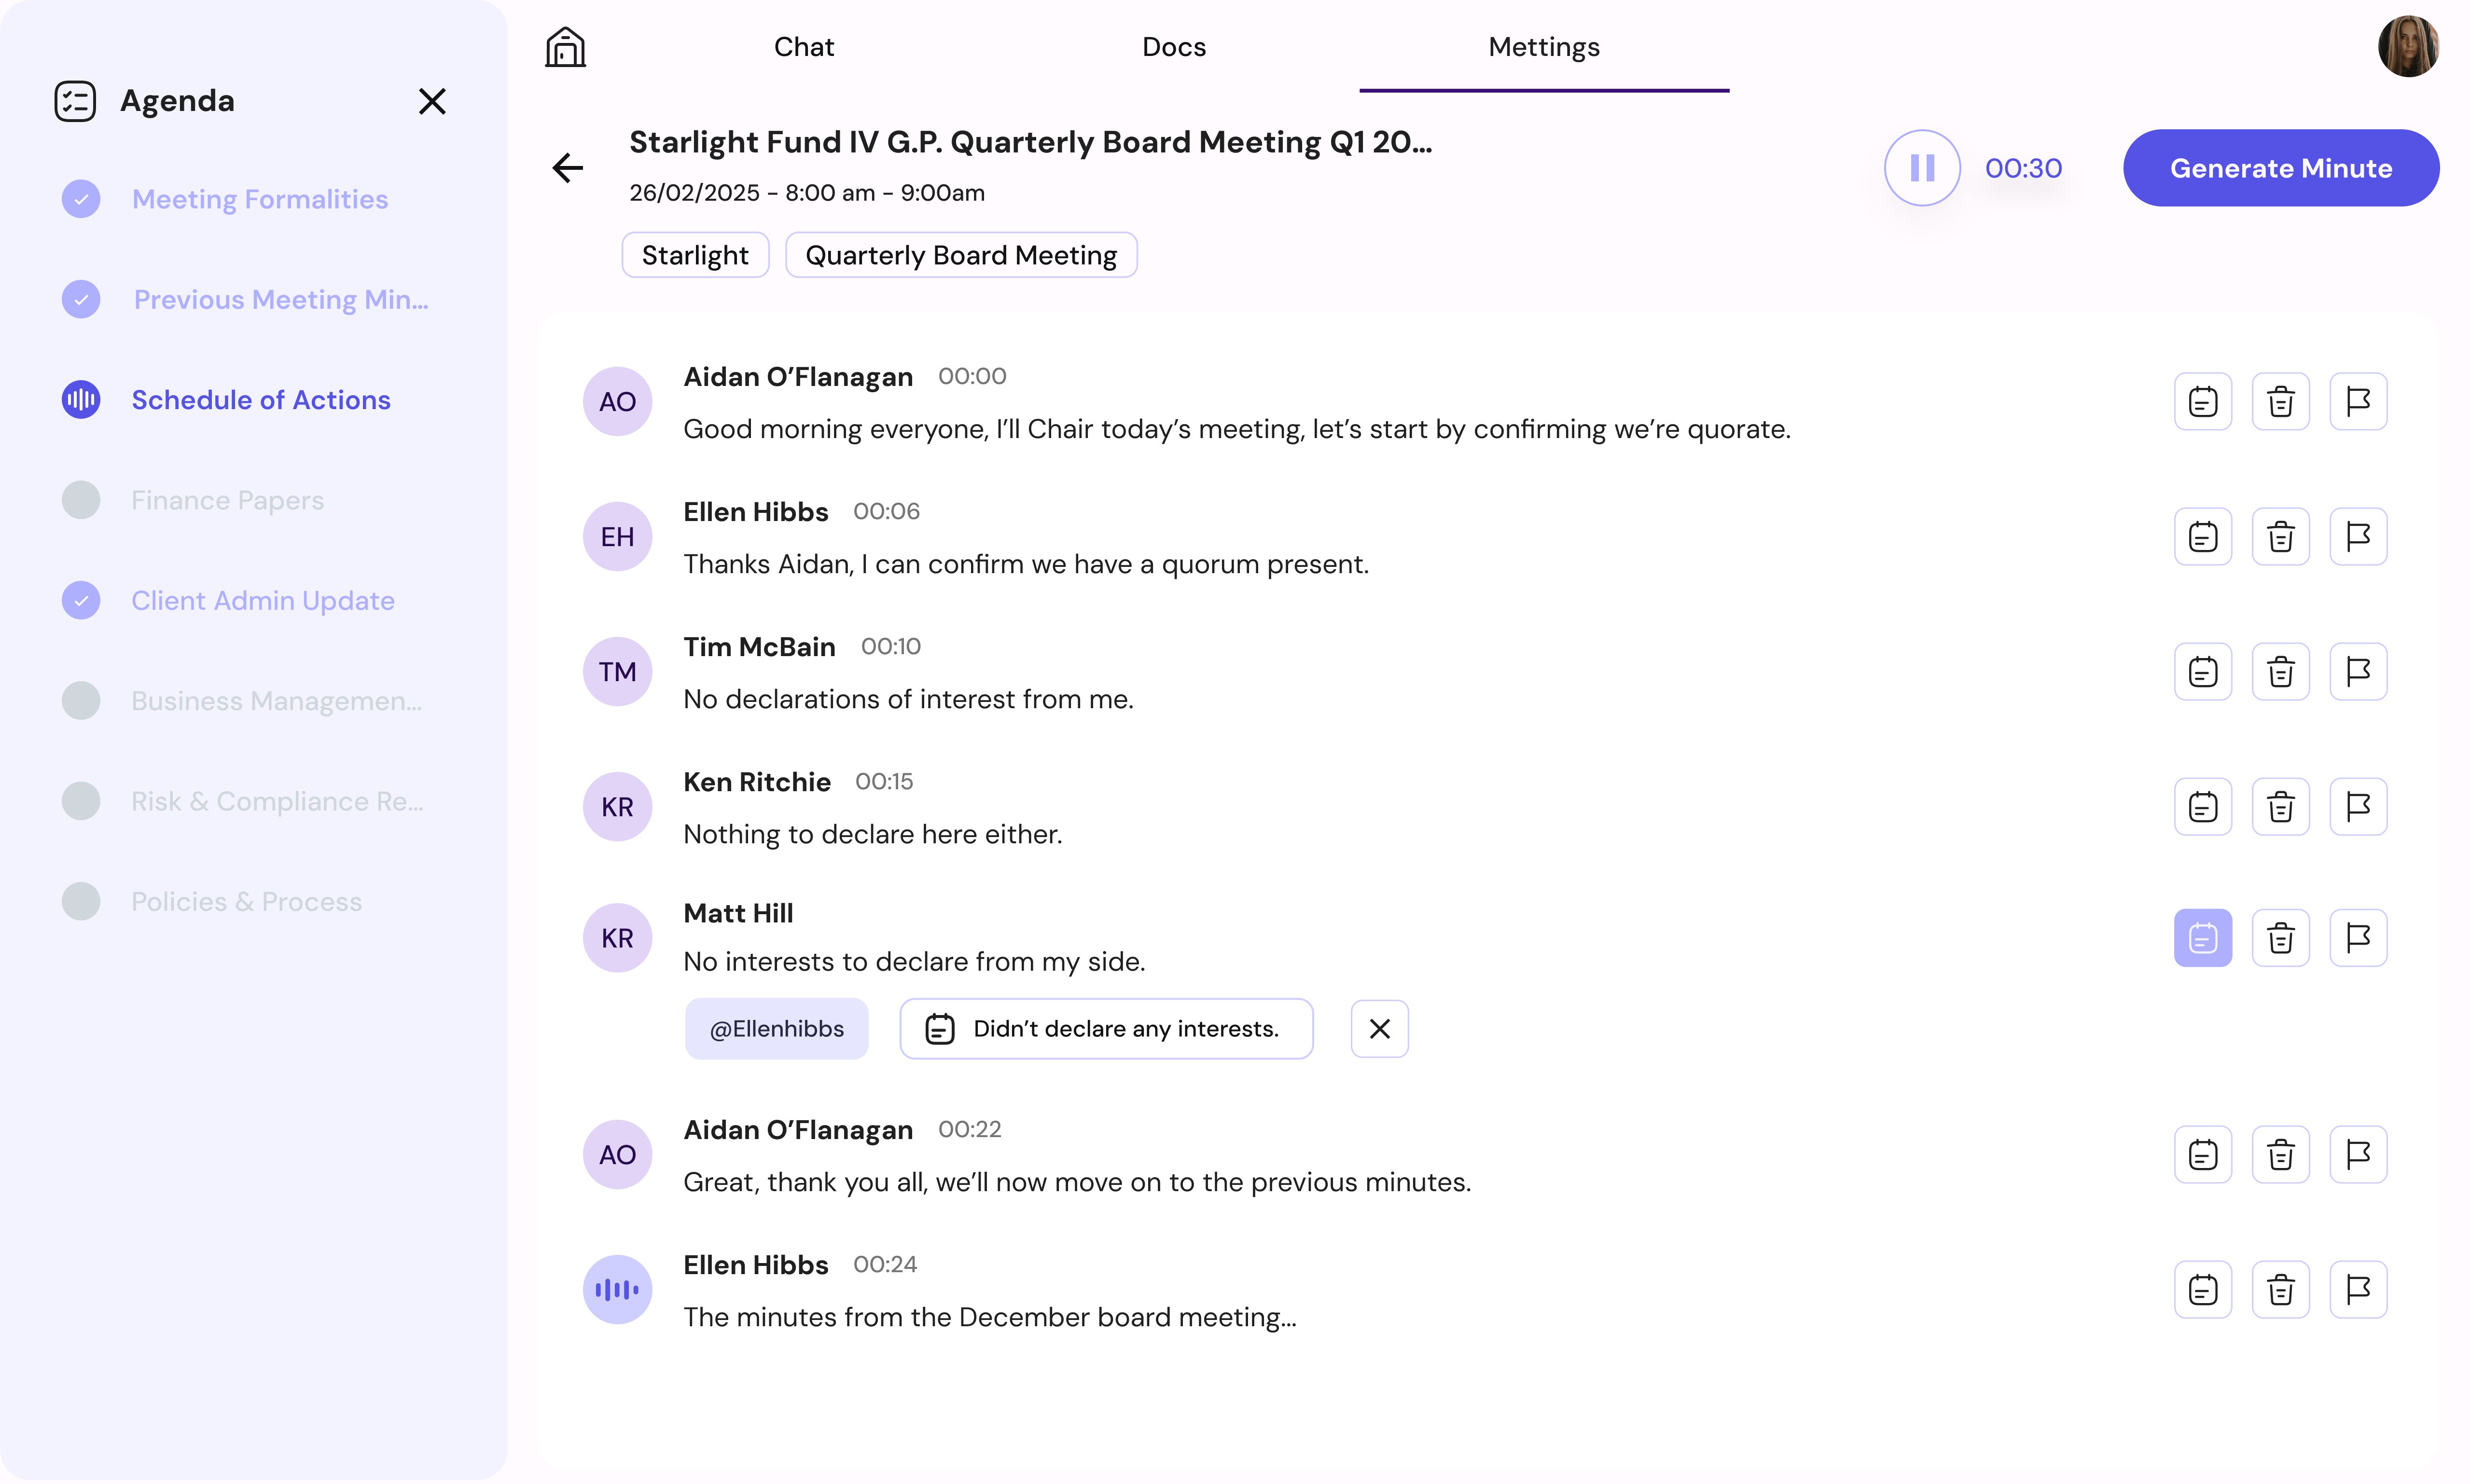Add a note to Tim McBain's message
The width and height of the screenshot is (2471, 1484).
[x=2203, y=672]
